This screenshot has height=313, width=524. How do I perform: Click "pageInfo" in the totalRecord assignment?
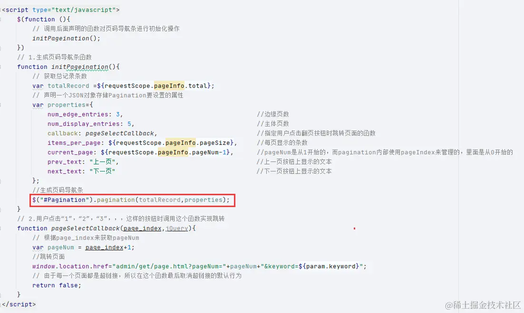169,86
